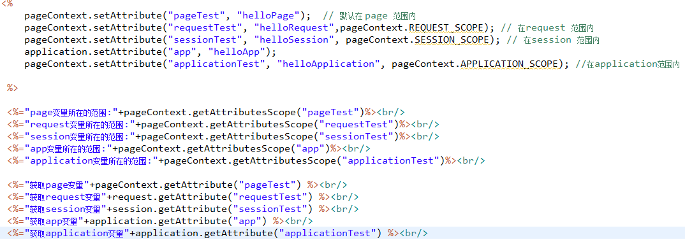Click pageContext.SESSION_SCOPE constant

click(x=417, y=40)
